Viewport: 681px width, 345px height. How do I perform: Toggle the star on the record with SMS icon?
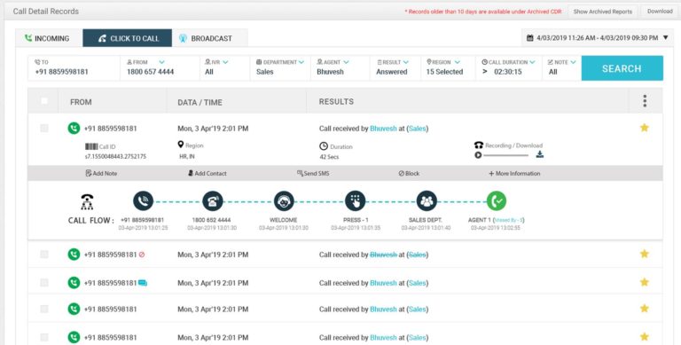[644, 282]
